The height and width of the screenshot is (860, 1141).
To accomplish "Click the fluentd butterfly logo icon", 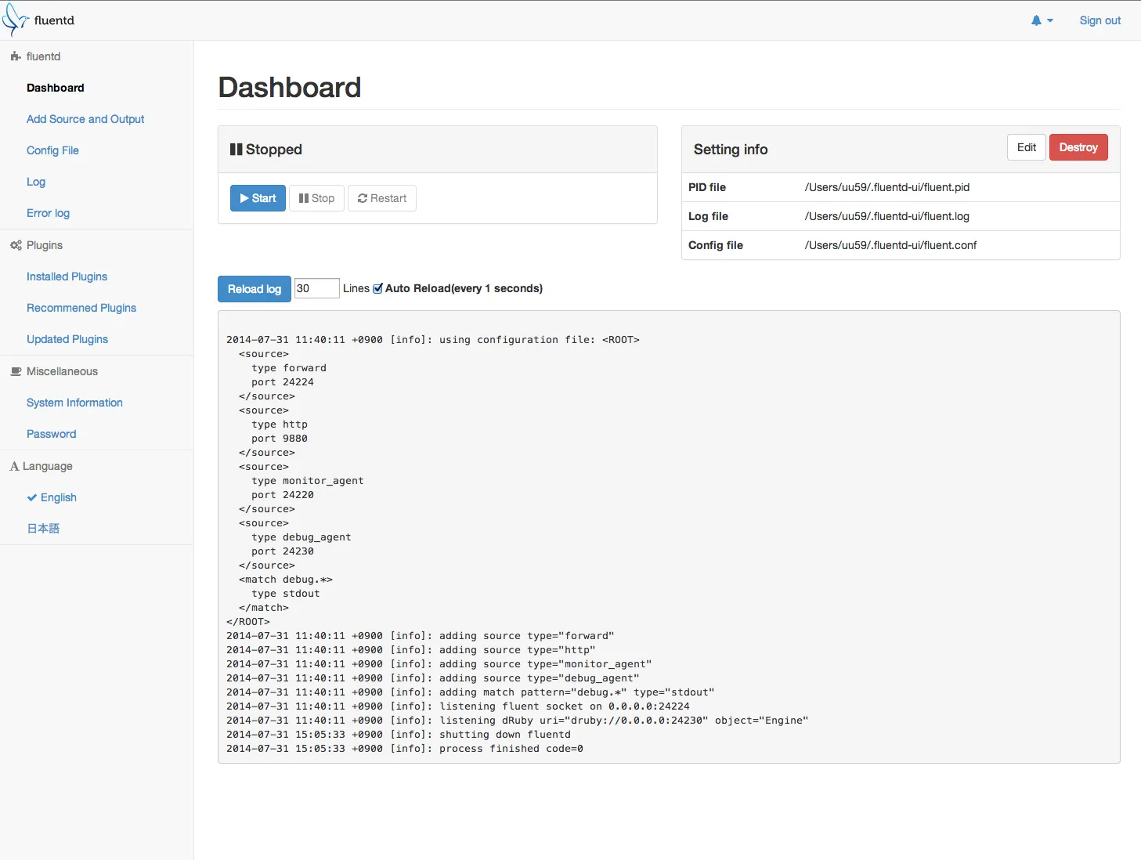I will (x=14, y=19).
